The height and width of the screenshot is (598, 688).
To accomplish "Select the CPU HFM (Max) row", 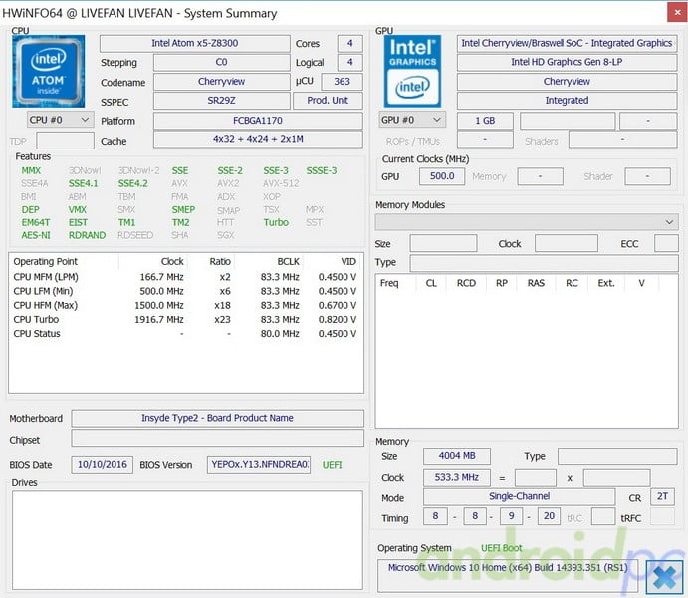I will point(185,305).
